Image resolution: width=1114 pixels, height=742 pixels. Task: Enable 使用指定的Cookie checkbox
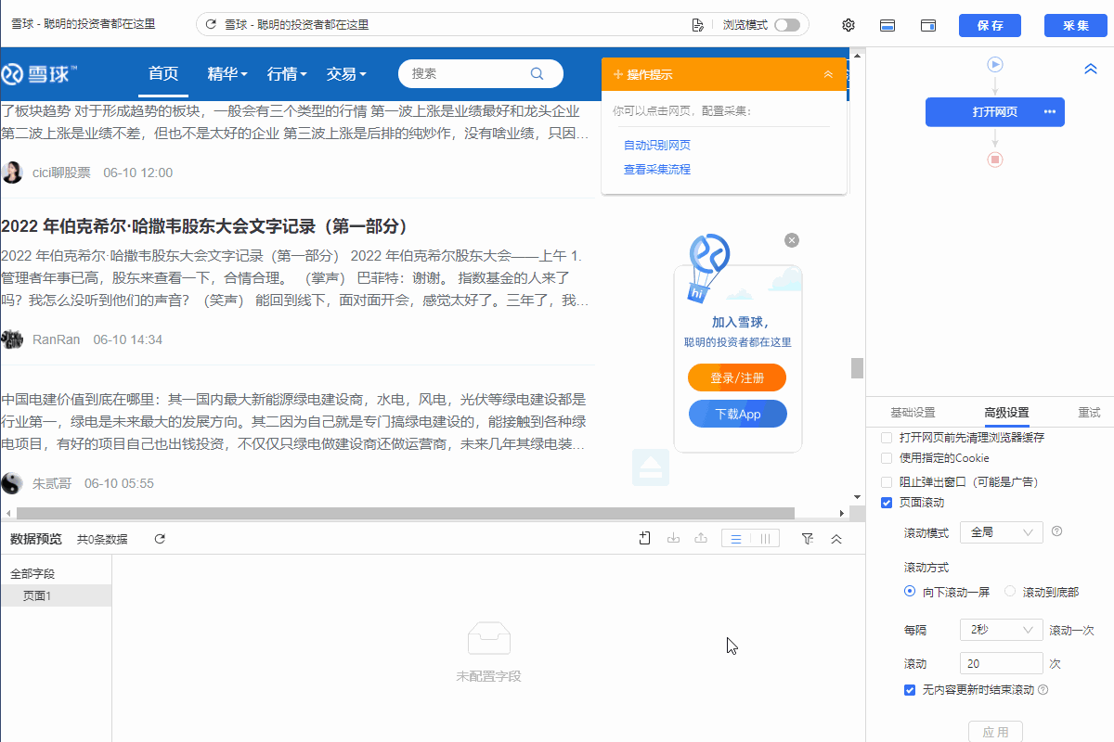pyautogui.click(x=887, y=458)
